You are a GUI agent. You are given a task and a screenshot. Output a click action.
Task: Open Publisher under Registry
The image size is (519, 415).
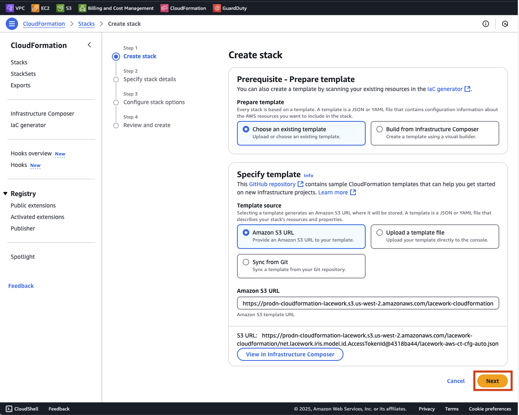pyautogui.click(x=23, y=228)
